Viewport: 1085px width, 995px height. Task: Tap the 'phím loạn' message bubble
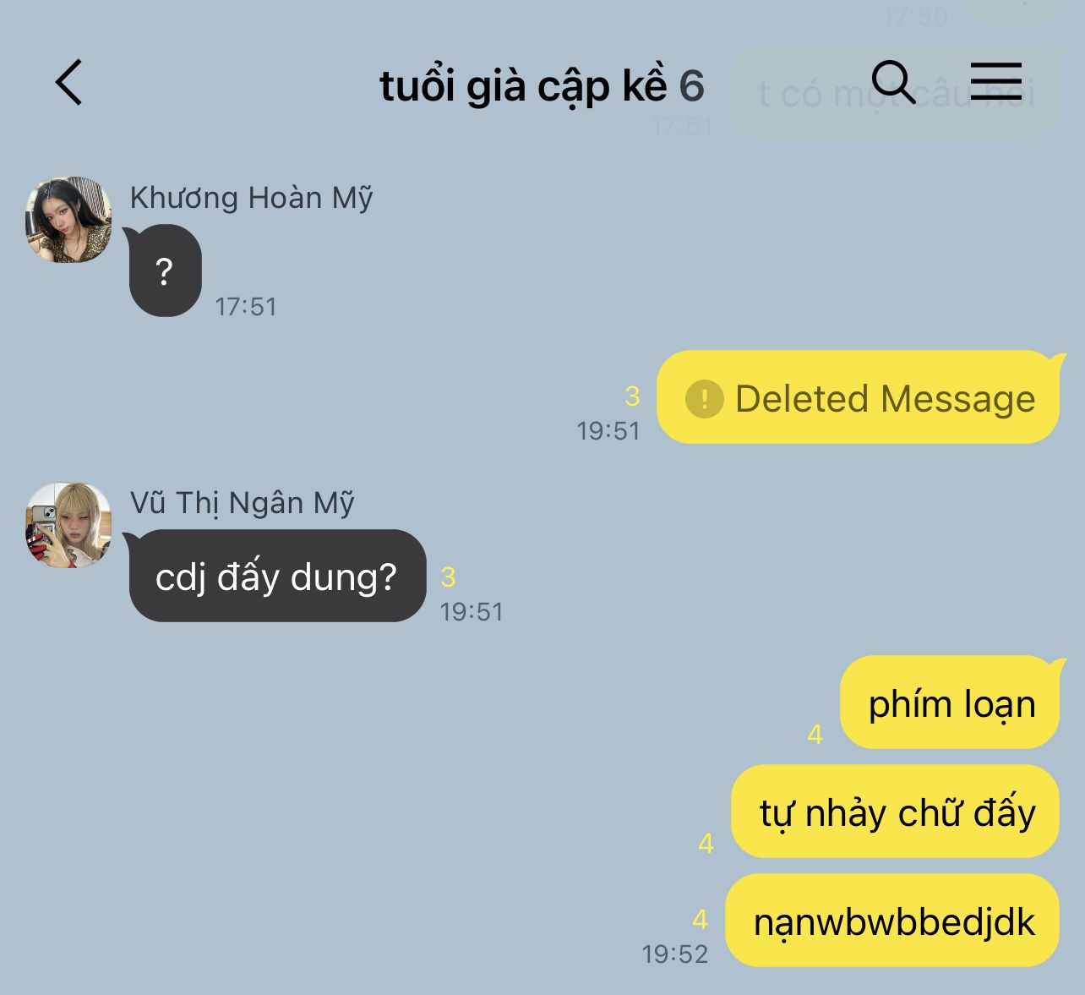tap(950, 703)
